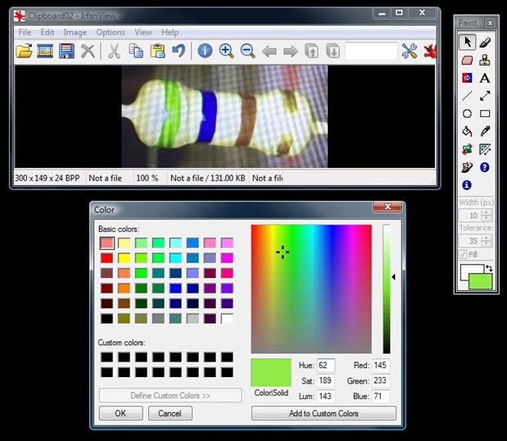Open the Options menu
Image resolution: width=507 pixels, height=441 pixels.
tap(111, 32)
